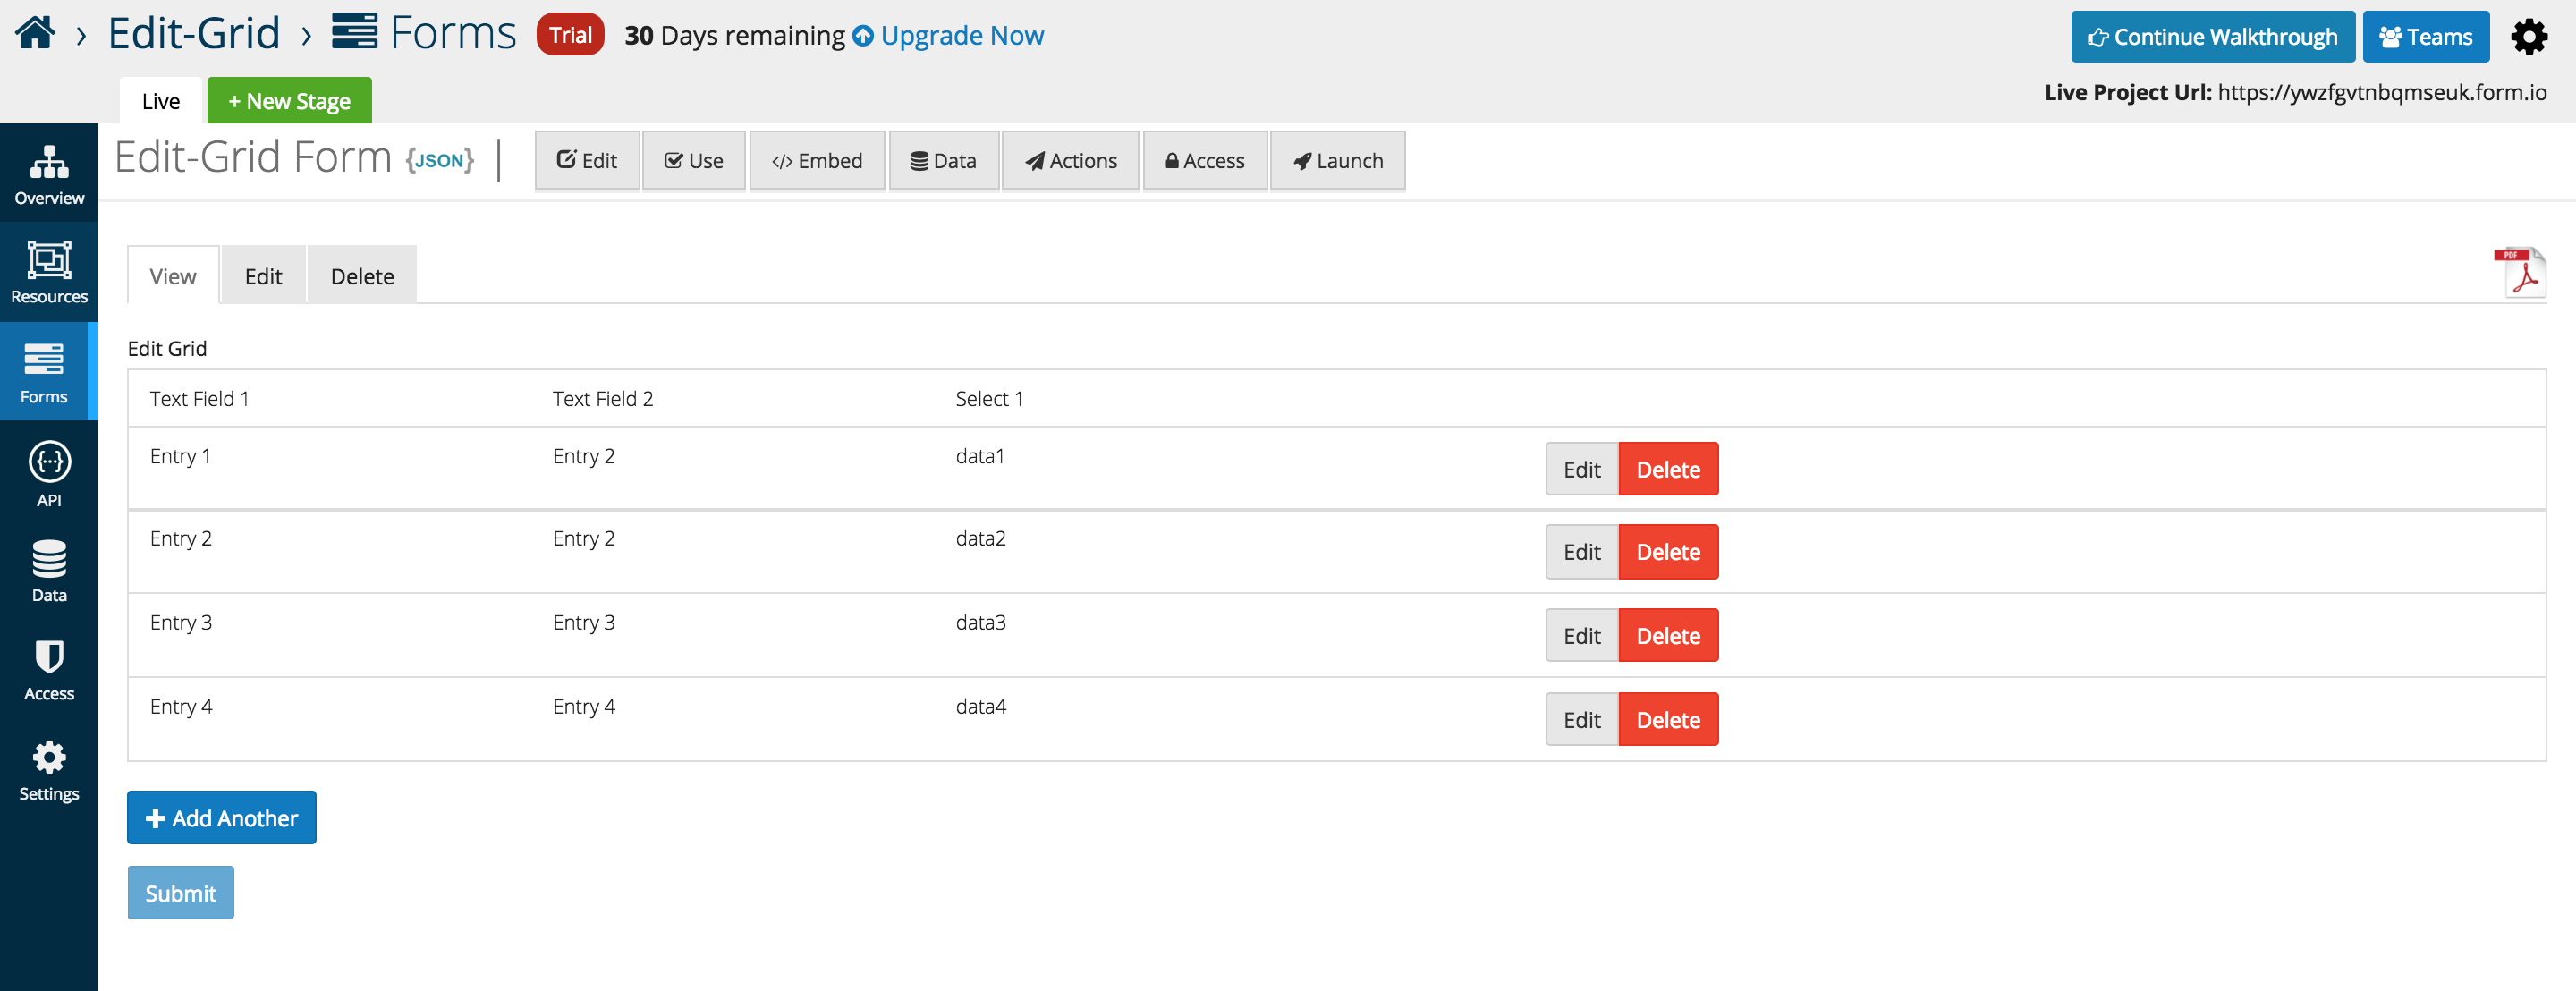
Task: Open Overview in the sidebar
Action: pos(49,175)
